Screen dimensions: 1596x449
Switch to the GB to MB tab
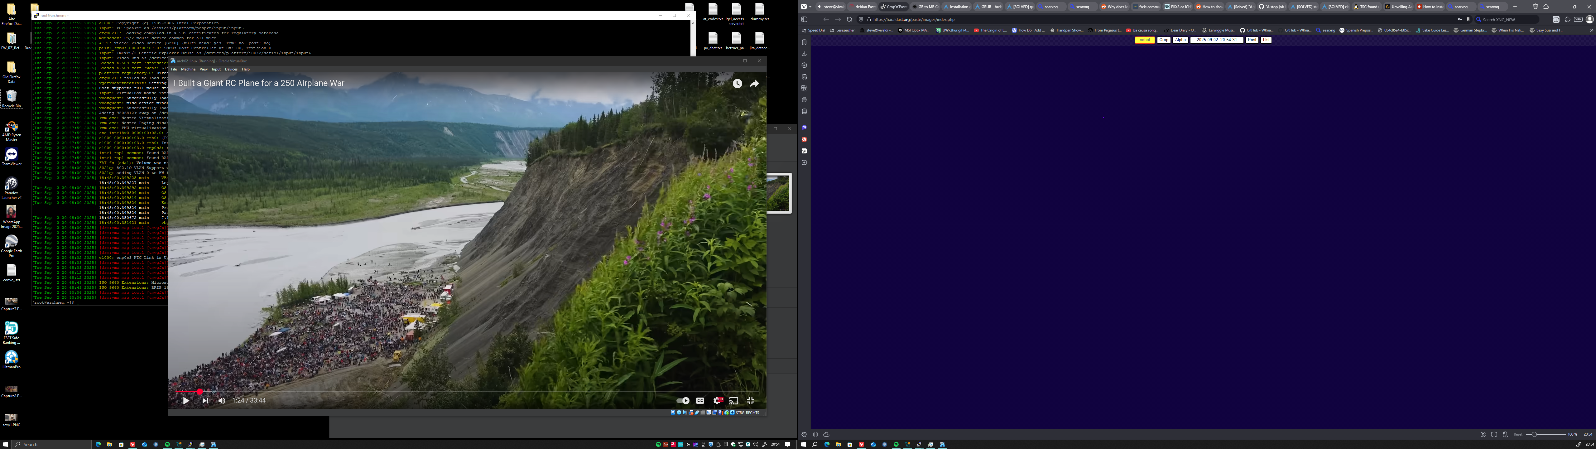tap(924, 7)
